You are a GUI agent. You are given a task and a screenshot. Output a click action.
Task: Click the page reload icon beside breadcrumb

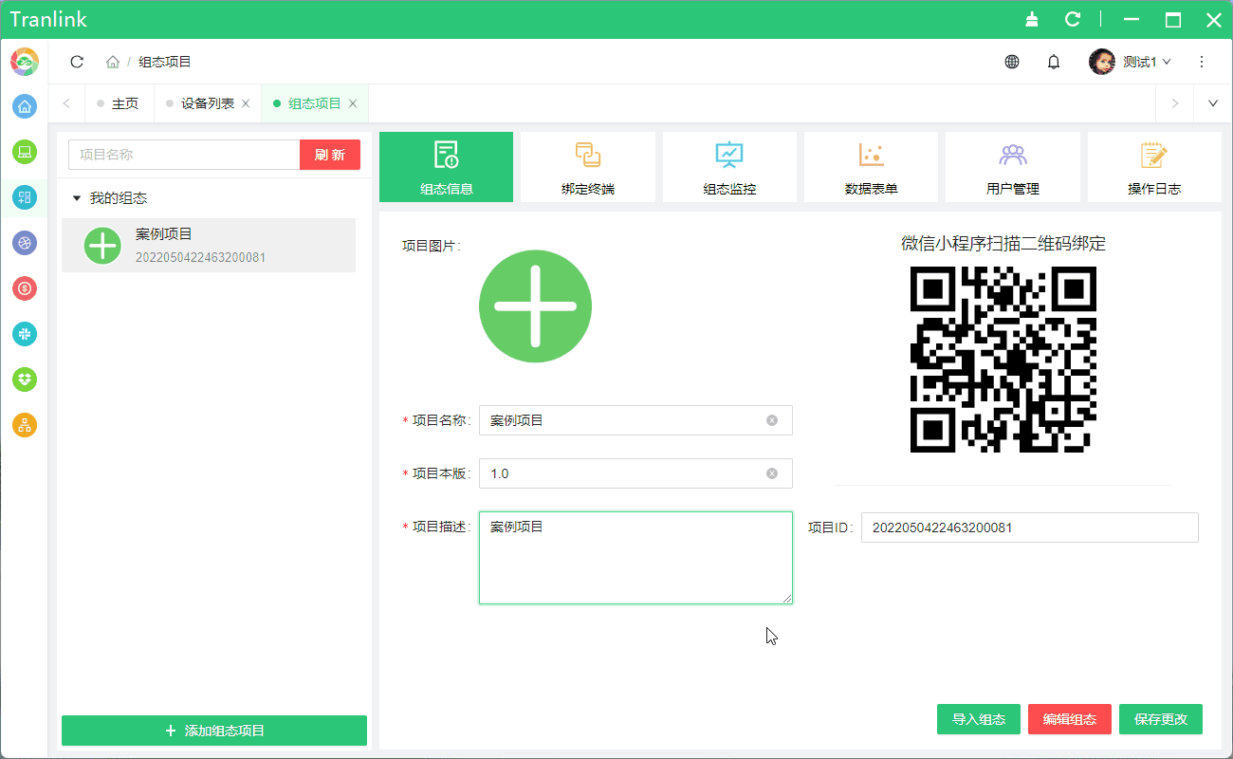(77, 62)
